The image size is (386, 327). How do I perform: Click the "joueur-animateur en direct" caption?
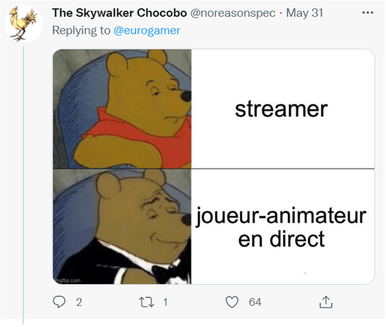[x=281, y=227]
